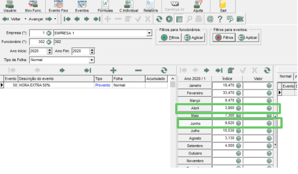Refresh the months panel
298x174 pixels.
267,70
